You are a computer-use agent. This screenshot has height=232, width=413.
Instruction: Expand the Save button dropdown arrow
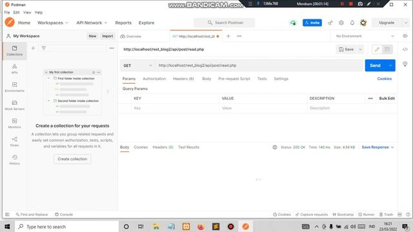coord(360,50)
